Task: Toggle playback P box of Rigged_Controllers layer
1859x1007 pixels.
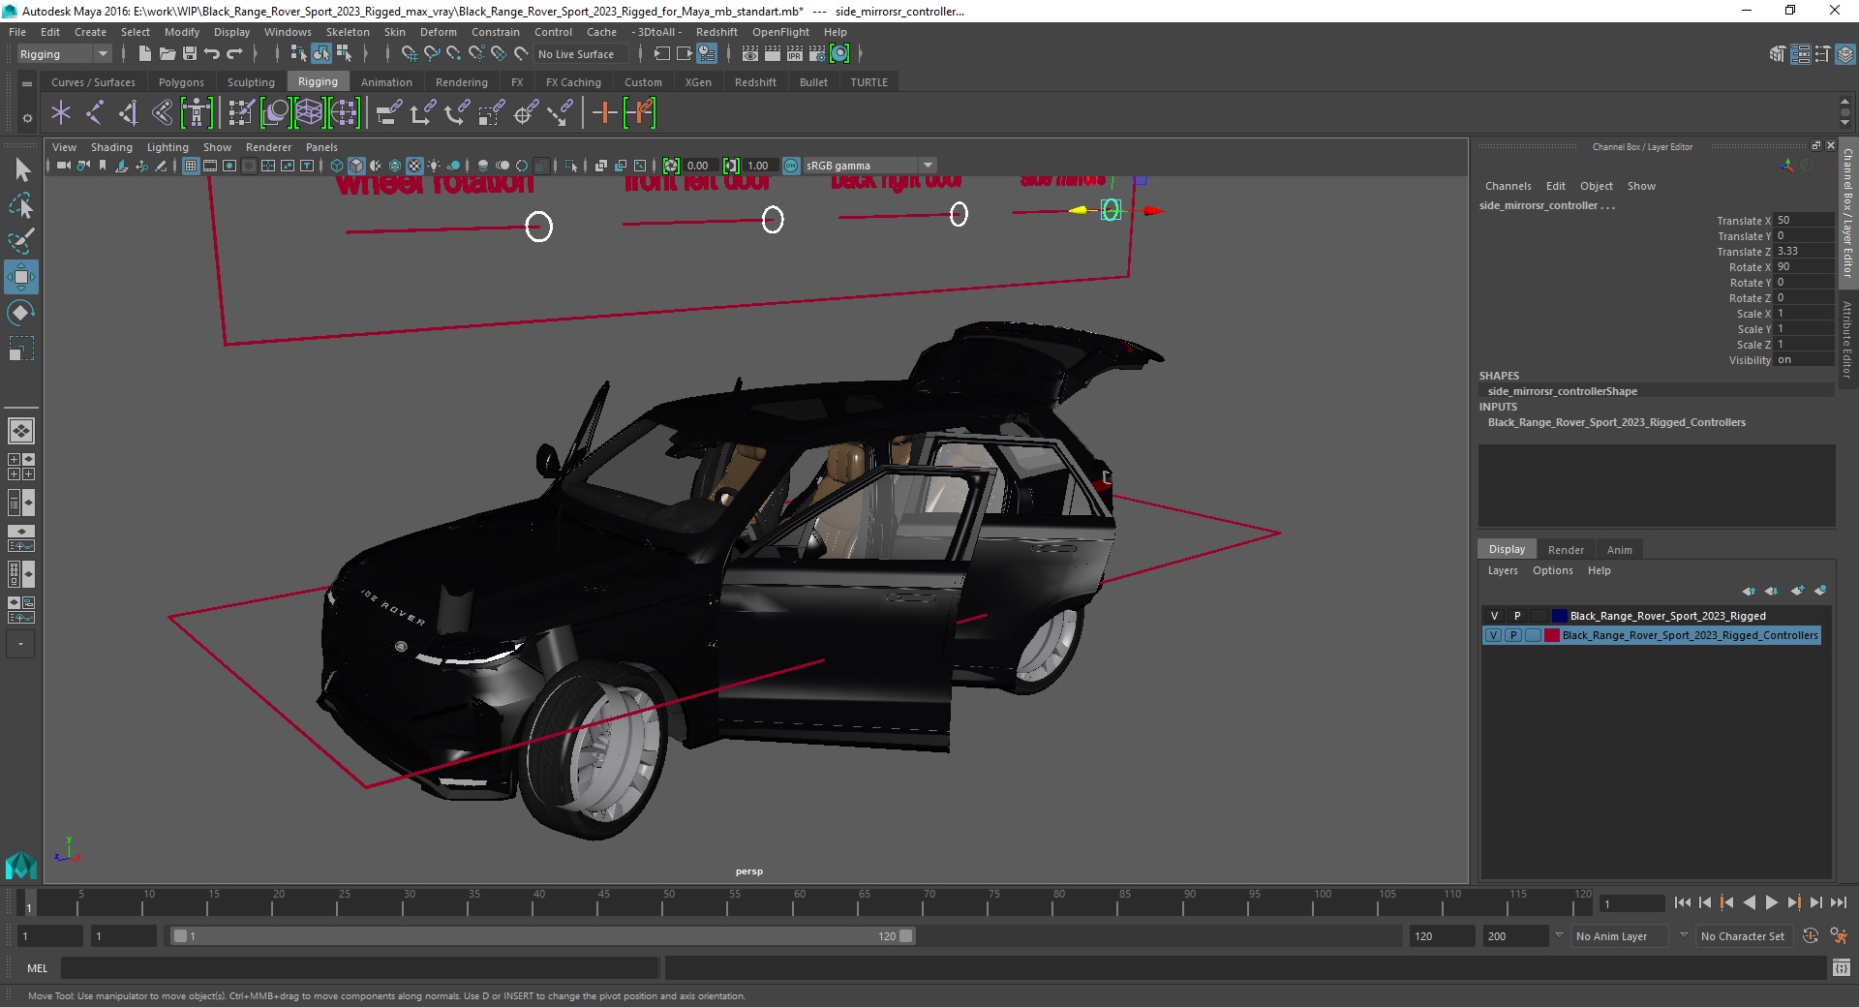Action: click(x=1513, y=635)
